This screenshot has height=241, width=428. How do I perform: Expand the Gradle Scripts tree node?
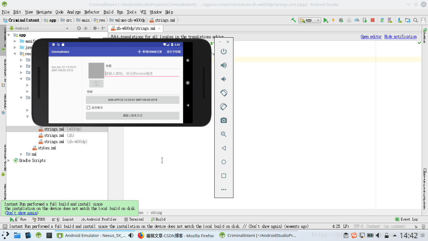pos(9,160)
